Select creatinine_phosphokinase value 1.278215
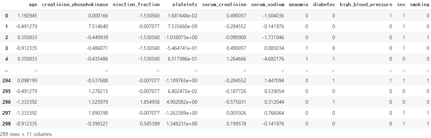Screen dimensions: 431x138 (98, 91)
